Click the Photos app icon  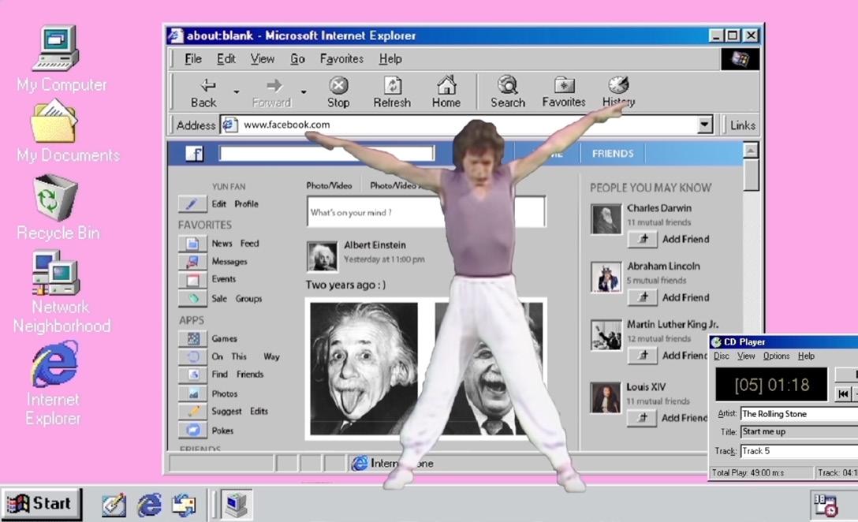192,394
